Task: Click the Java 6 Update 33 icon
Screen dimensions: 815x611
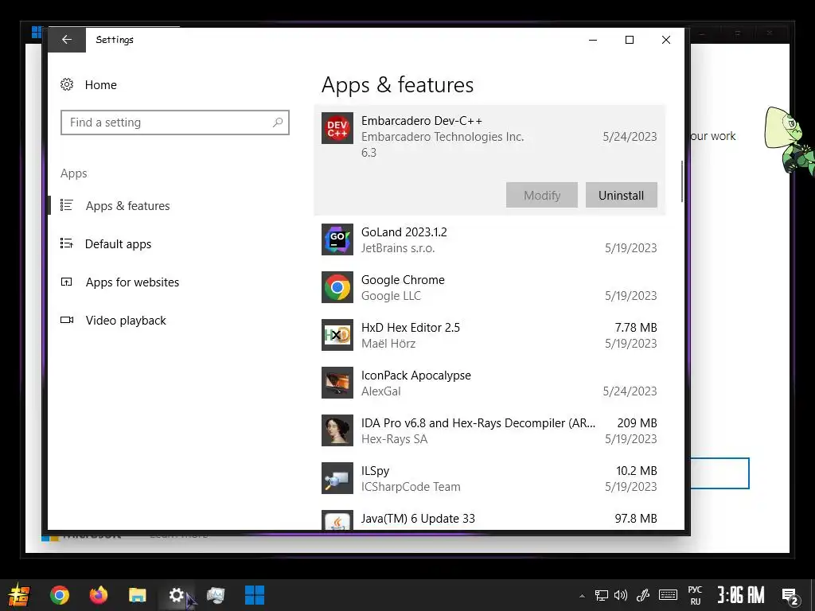Action: tap(337, 520)
